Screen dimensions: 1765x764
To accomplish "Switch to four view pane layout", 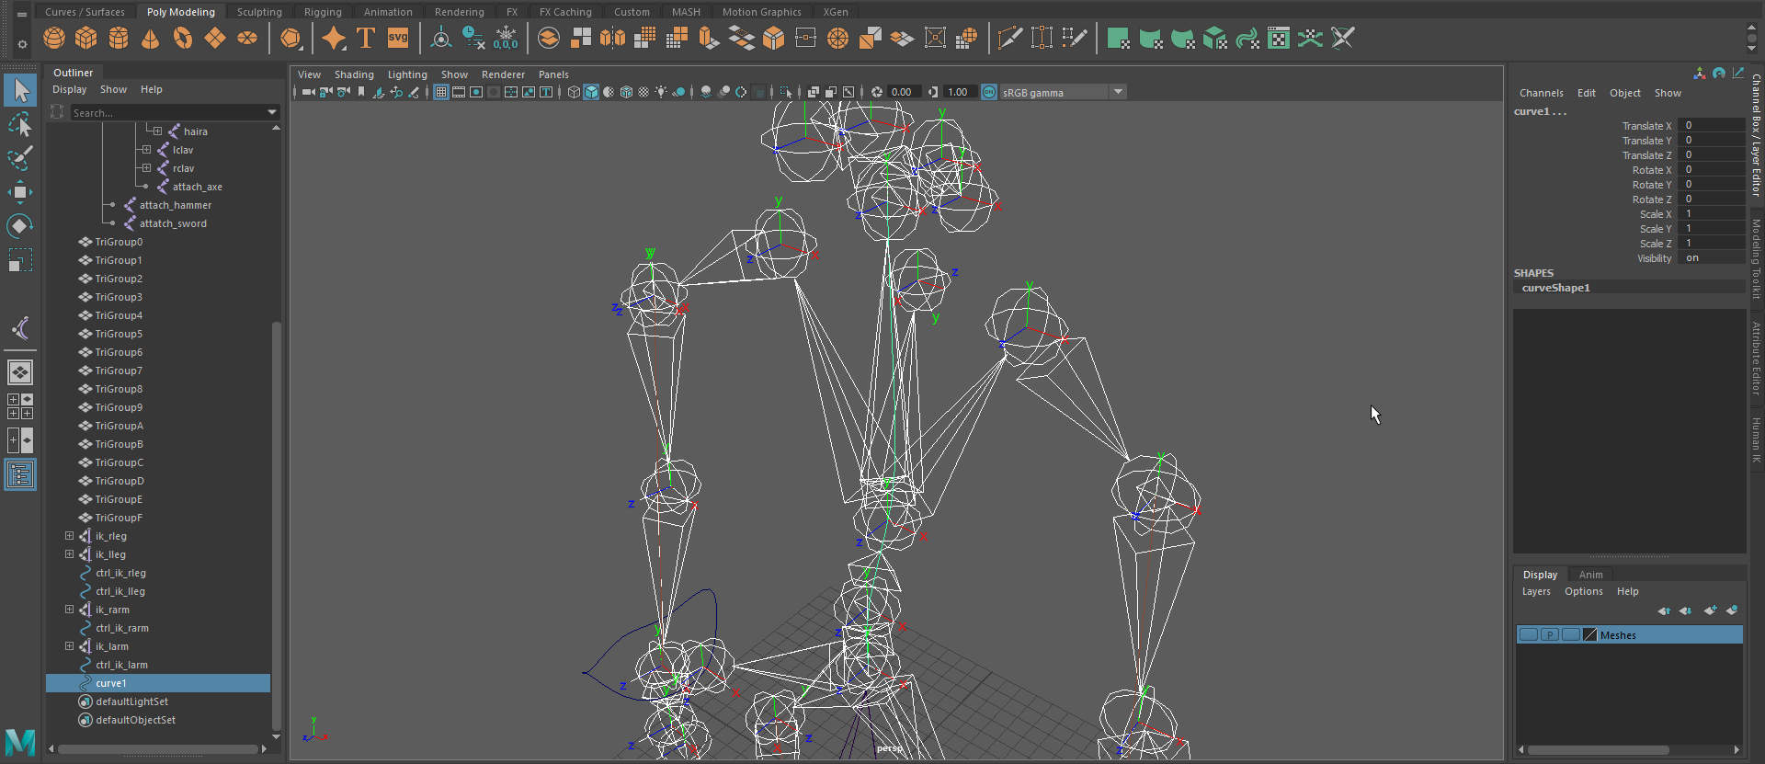I will 20,406.
